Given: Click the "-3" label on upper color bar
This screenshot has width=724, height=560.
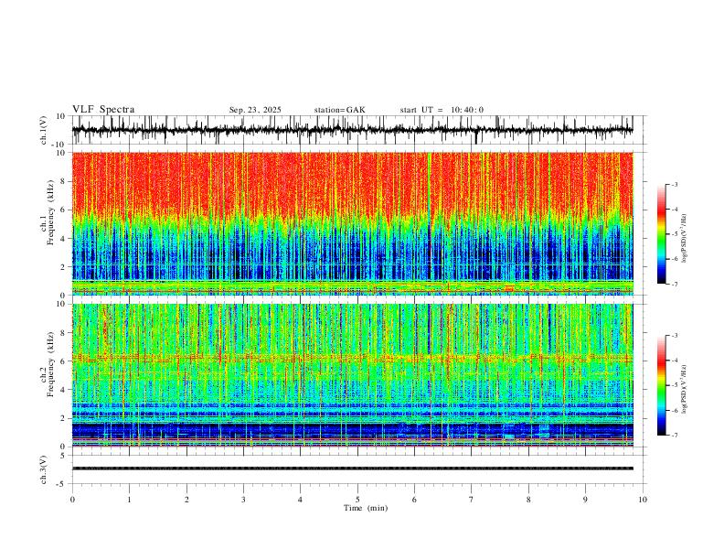Looking at the screenshot, I should pyautogui.click(x=674, y=184).
